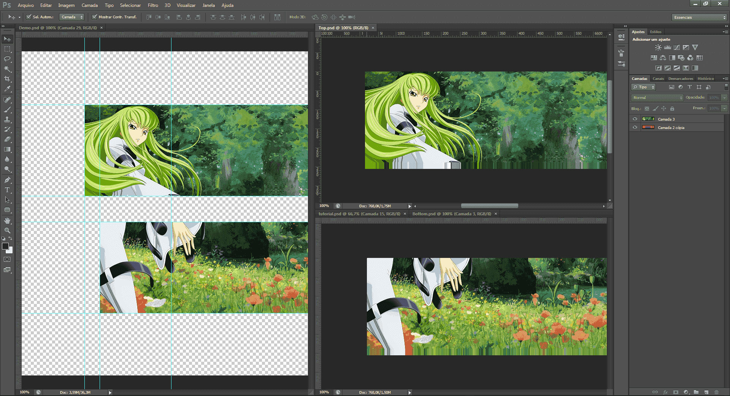730x396 pixels.
Task: Open the Selecionar menu
Action: click(130, 5)
